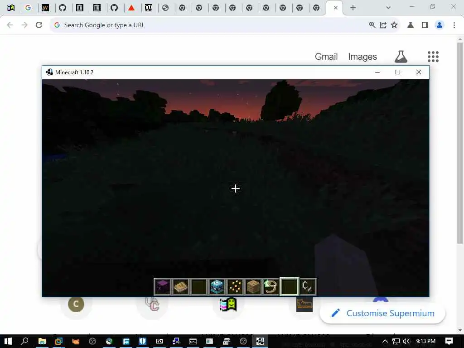This screenshot has width=464, height=348.
Task: Select the wooden trapdoor hotbar slot
Action: (x=180, y=286)
